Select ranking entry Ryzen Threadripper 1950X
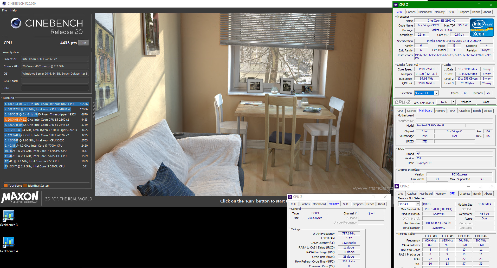This screenshot has height=268, width=497. click(x=46, y=114)
